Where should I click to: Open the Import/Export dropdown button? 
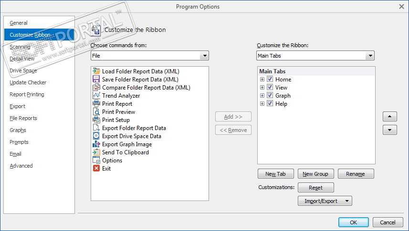tap(325, 201)
